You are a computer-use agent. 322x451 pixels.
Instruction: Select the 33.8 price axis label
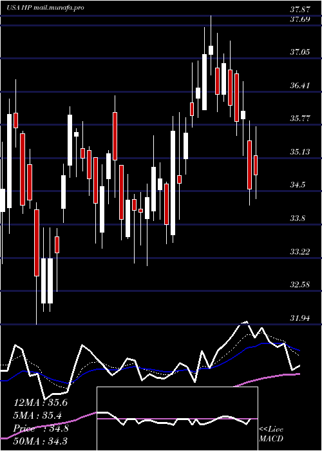pyautogui.click(x=298, y=218)
